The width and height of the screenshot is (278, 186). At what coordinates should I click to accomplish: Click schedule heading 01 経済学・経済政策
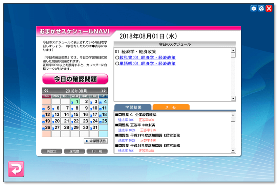pos(135,52)
